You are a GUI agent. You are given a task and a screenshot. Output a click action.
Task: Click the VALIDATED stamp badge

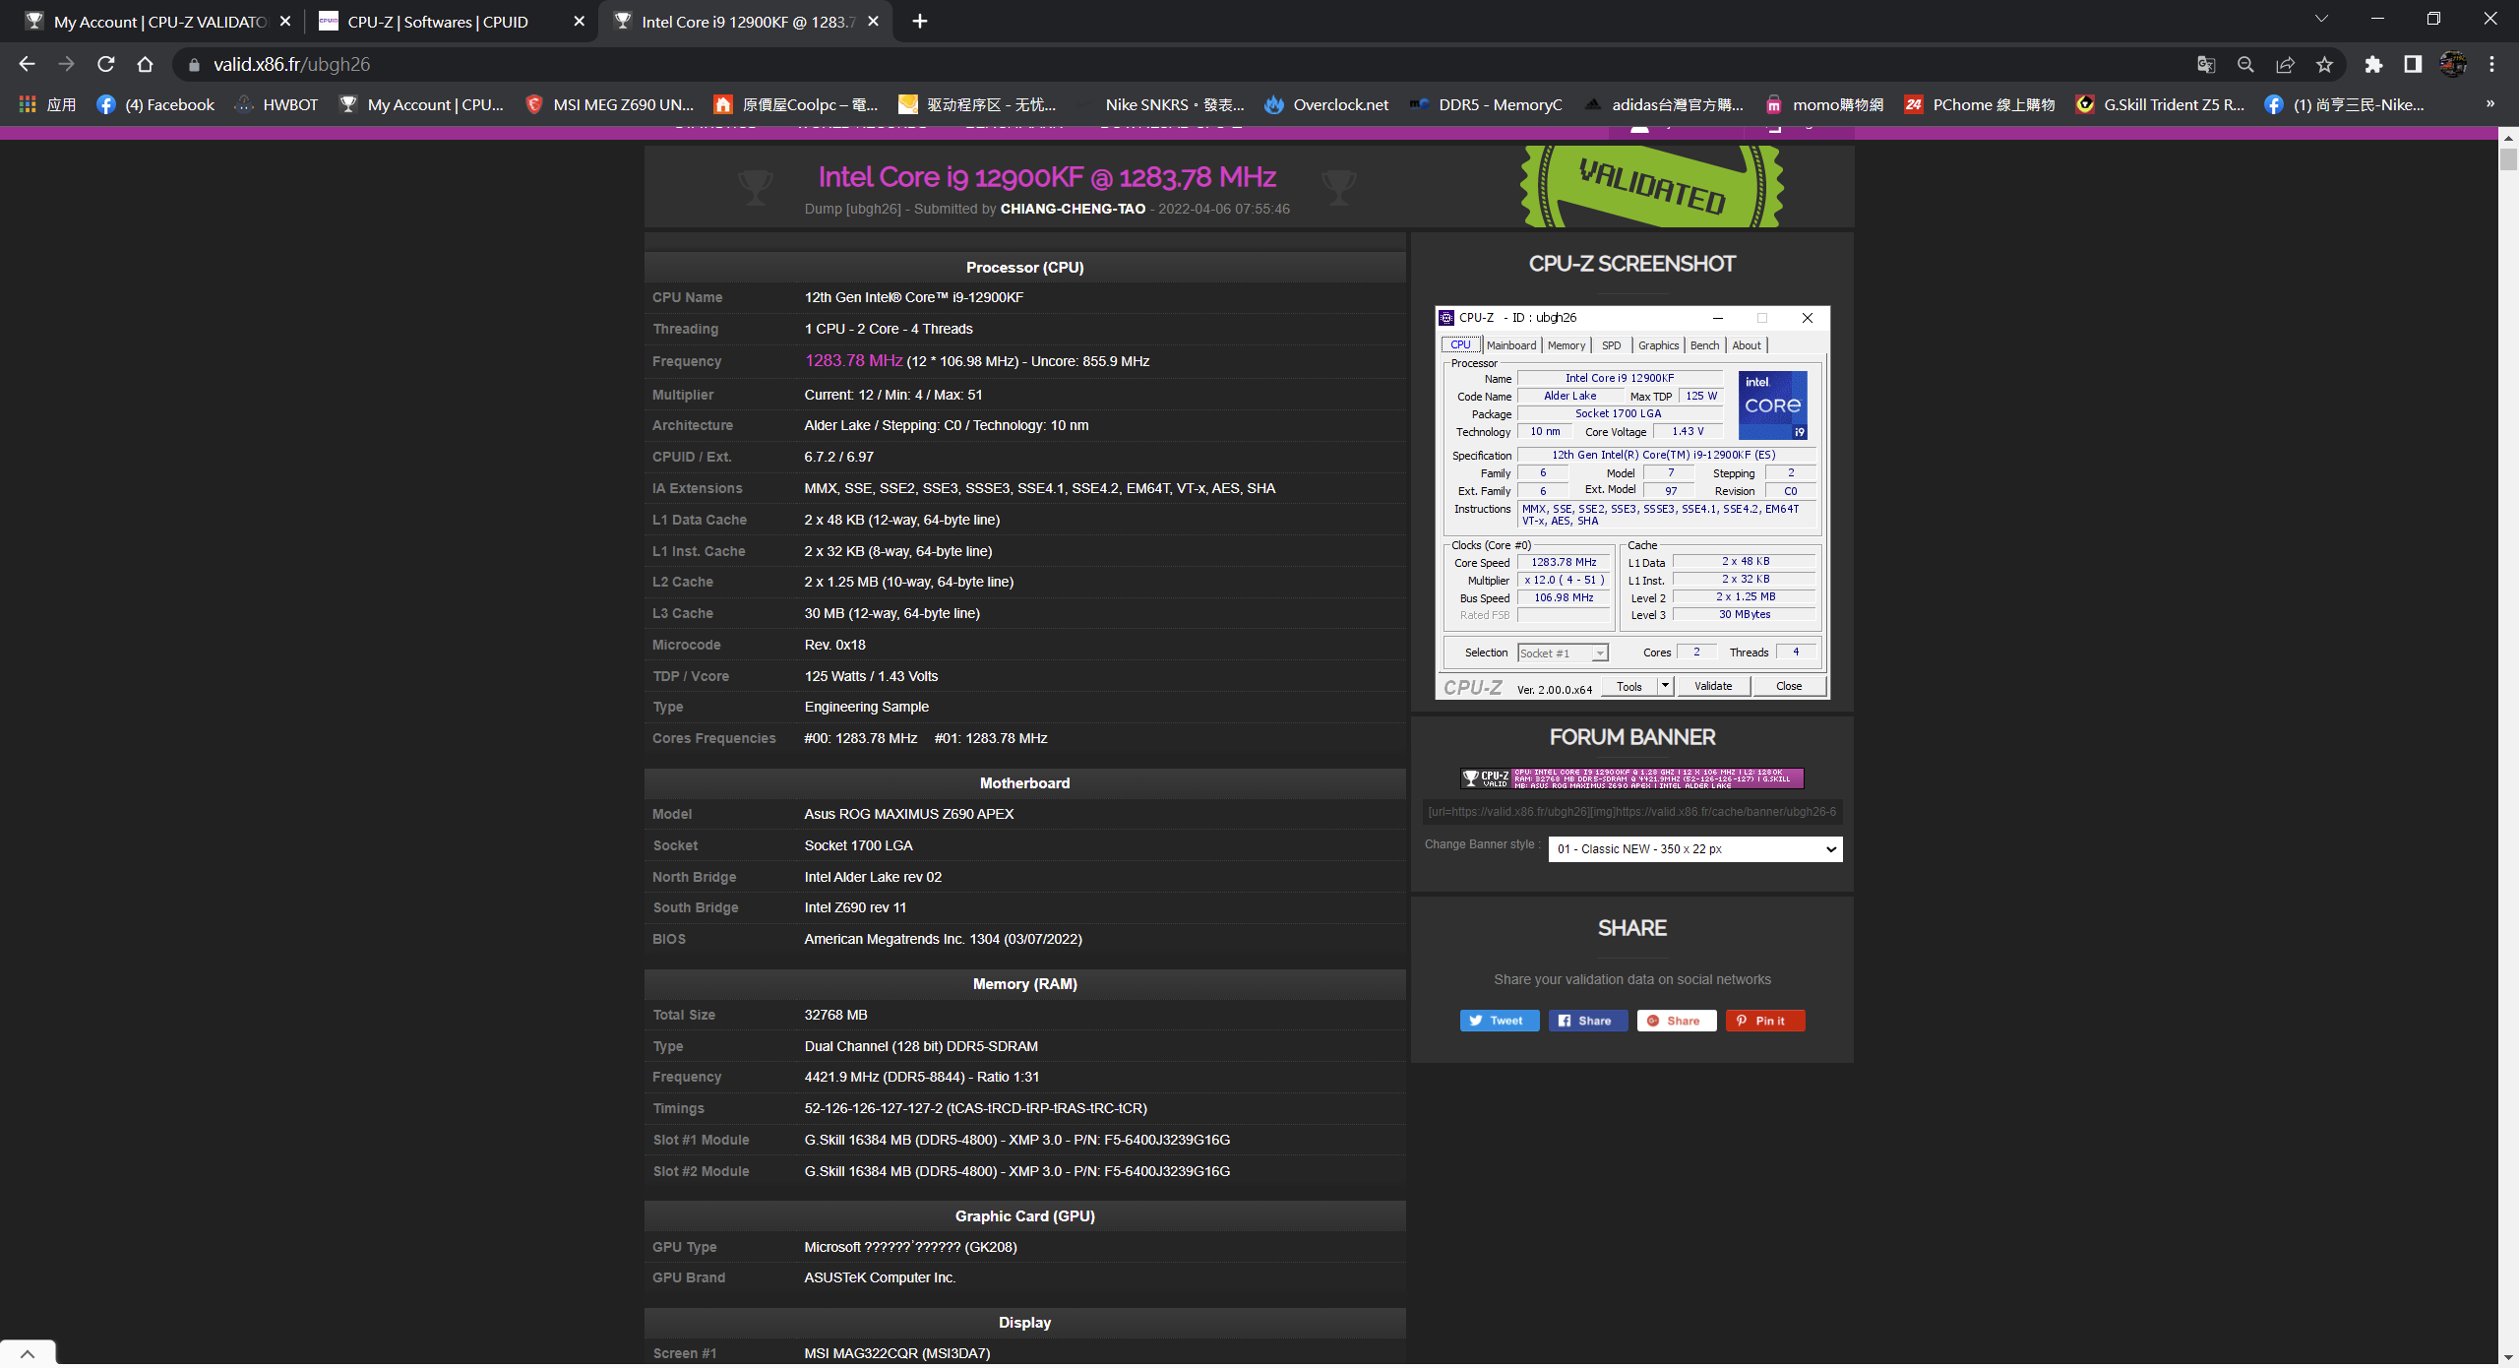1652,186
